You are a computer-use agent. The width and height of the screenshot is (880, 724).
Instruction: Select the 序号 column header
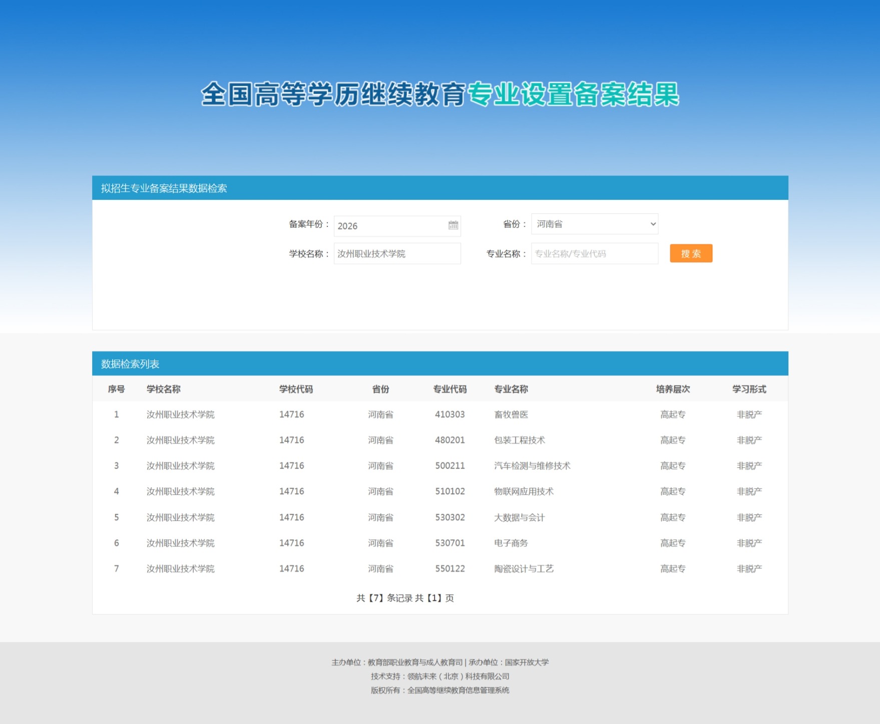click(x=116, y=389)
